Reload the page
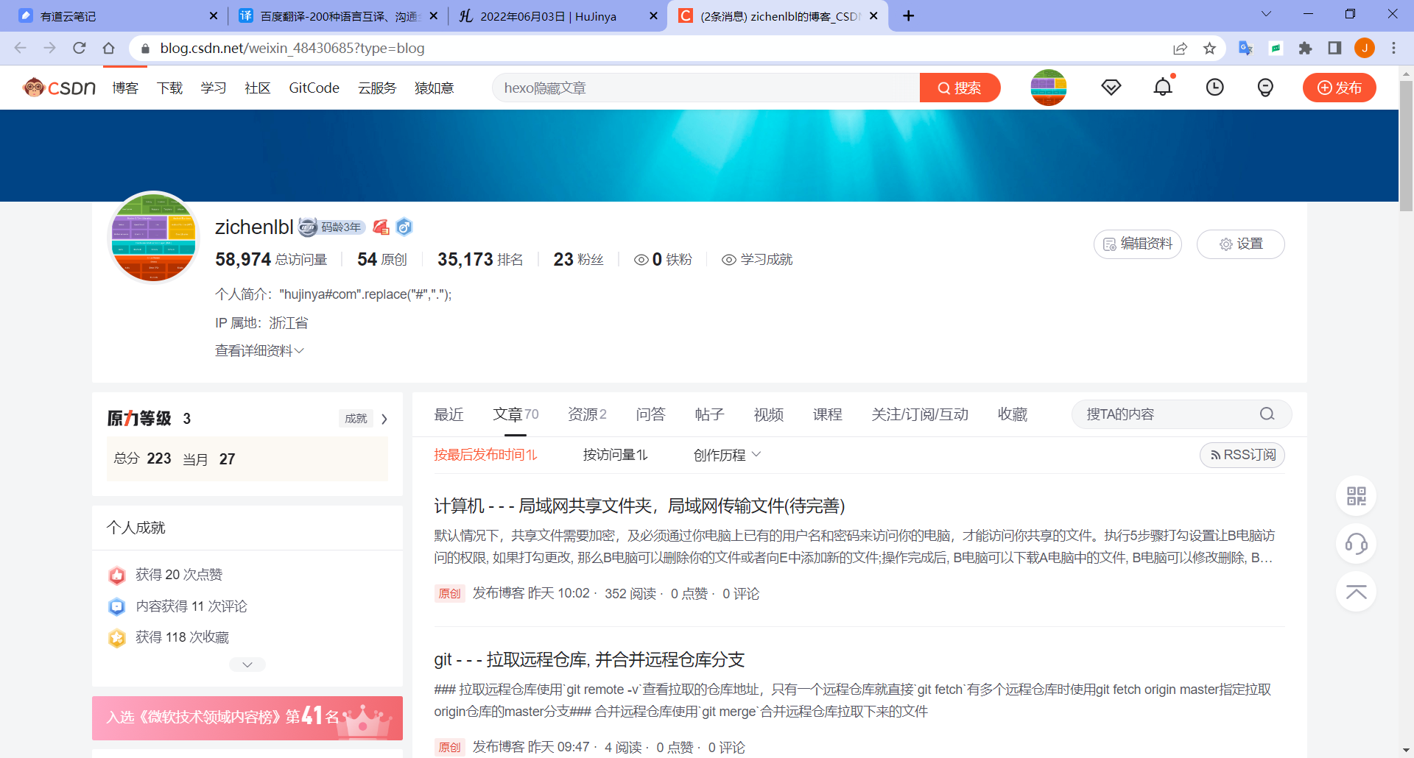This screenshot has height=758, width=1414. [80, 48]
